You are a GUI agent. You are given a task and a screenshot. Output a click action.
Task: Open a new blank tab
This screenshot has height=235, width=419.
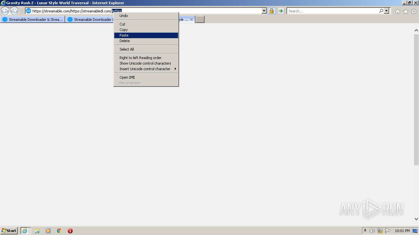coord(200,20)
